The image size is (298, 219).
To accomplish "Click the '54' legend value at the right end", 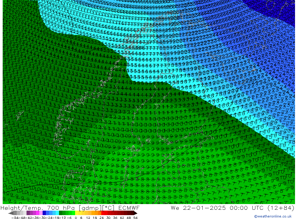I will (x=135, y=218).
